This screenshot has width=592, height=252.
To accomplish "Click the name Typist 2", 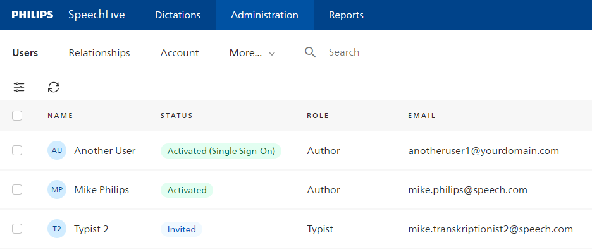I will pyautogui.click(x=91, y=229).
